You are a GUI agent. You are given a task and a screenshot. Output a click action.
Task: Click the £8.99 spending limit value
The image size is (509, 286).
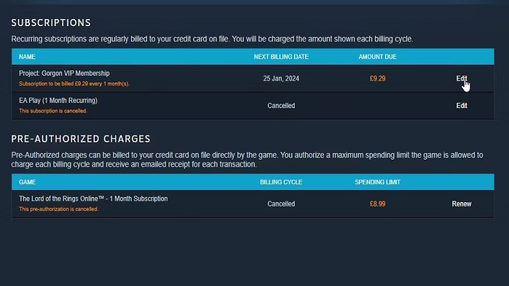point(377,204)
